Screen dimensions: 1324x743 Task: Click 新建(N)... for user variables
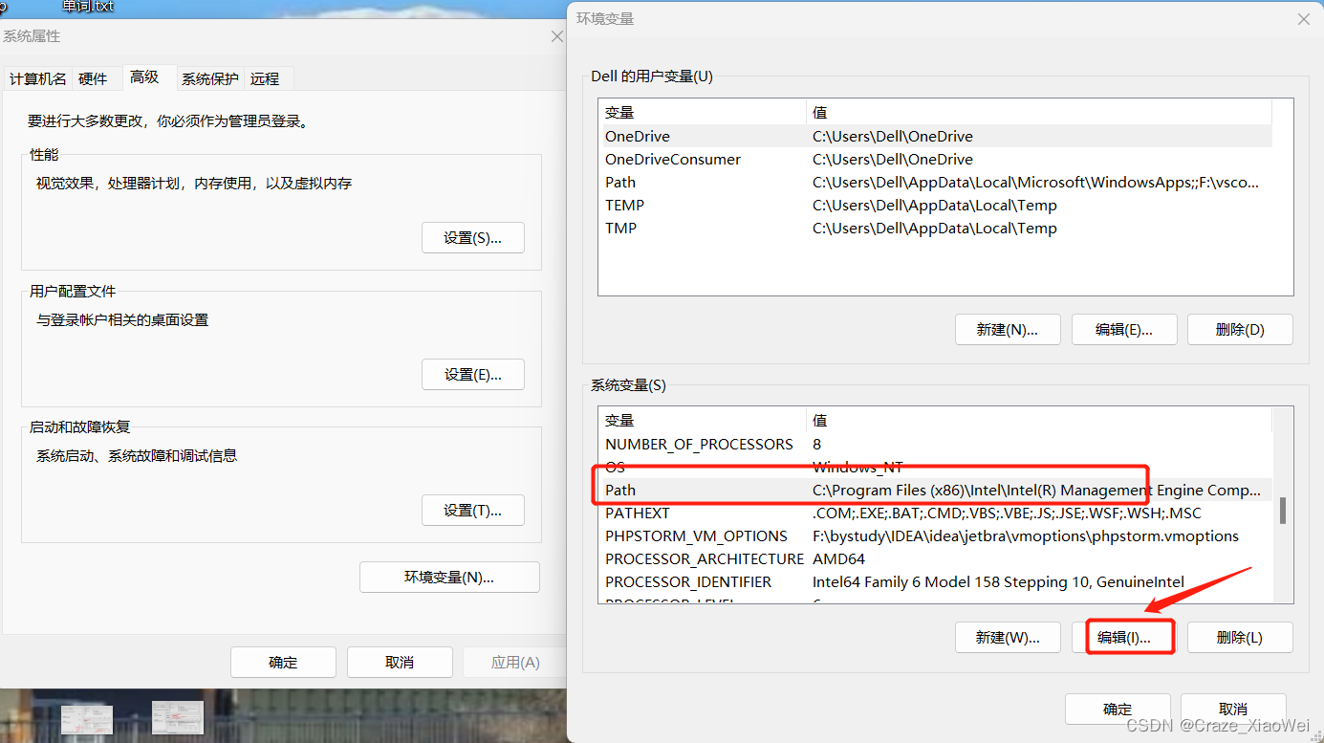point(1008,330)
